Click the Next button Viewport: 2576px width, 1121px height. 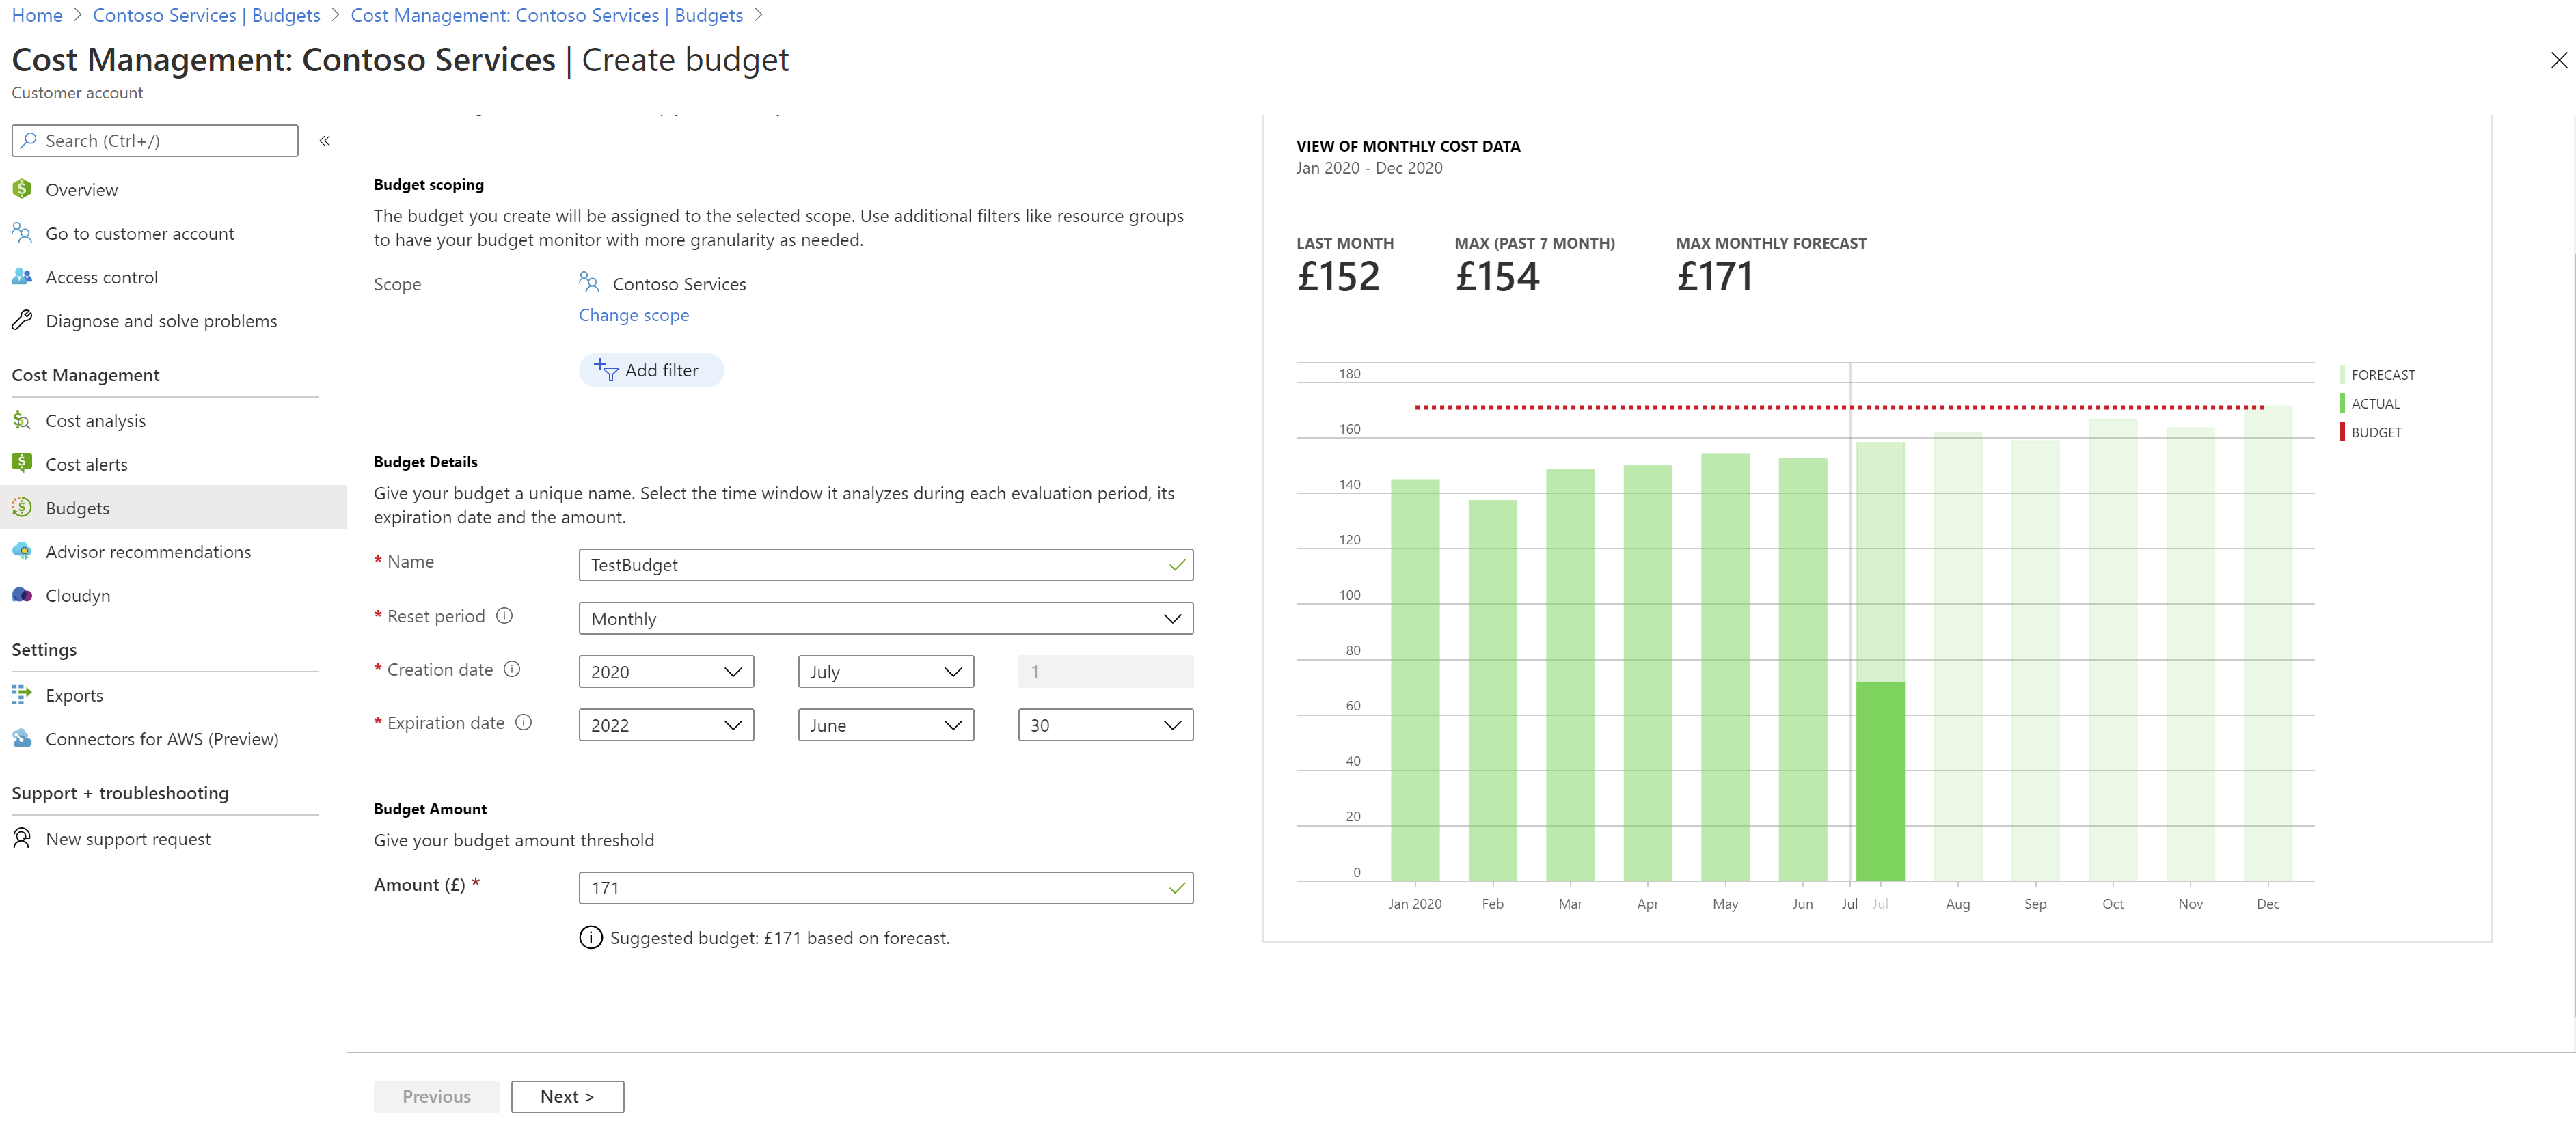567,1096
